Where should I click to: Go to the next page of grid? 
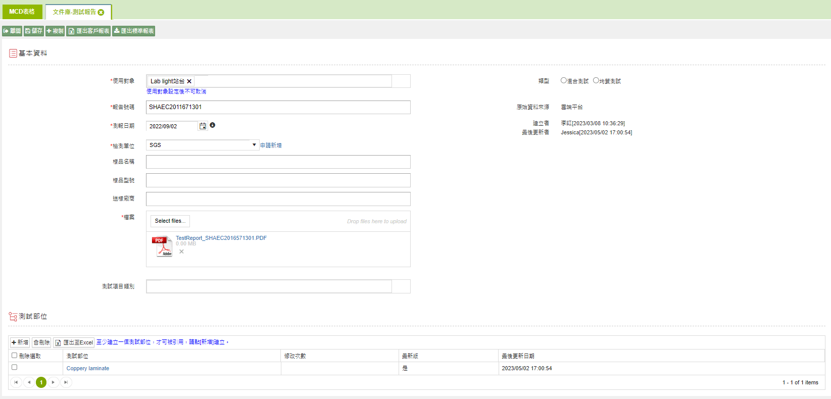coord(53,382)
